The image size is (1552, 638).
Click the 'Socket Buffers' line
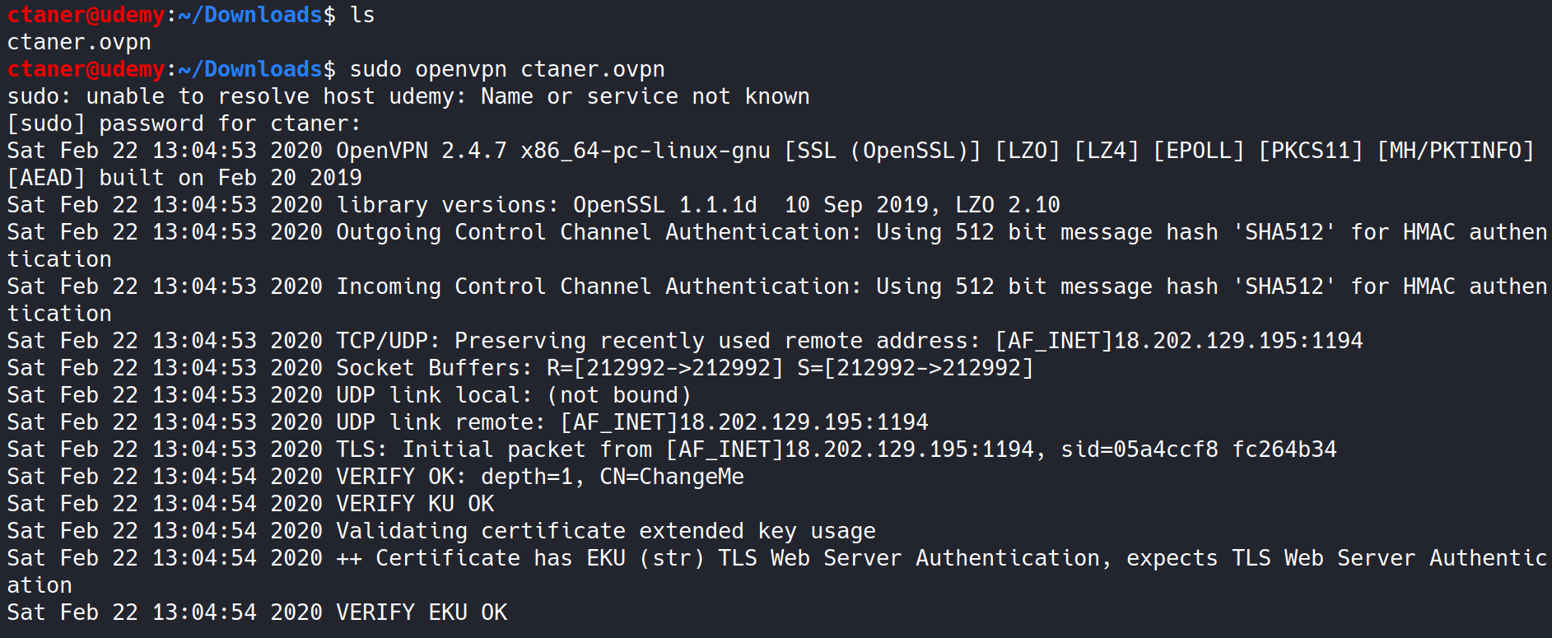(520, 368)
